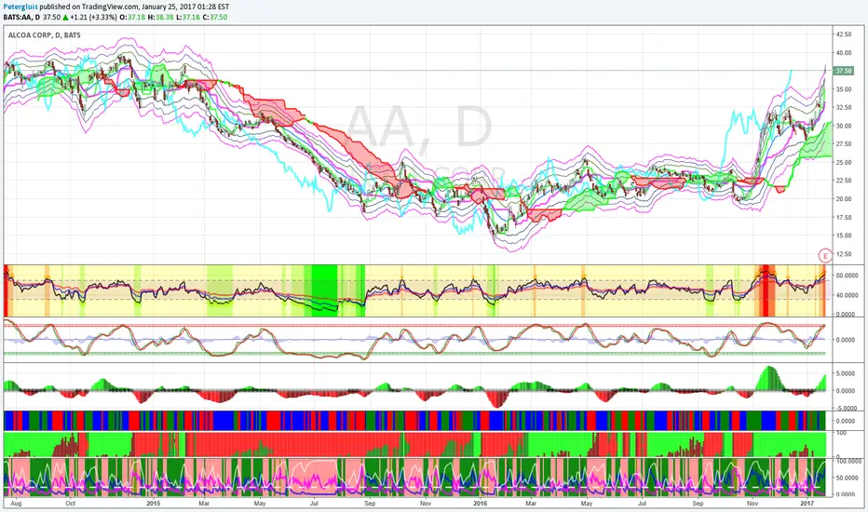Click the 80.0000 indicator scale label
The height and width of the screenshot is (512, 868).
coord(847,276)
